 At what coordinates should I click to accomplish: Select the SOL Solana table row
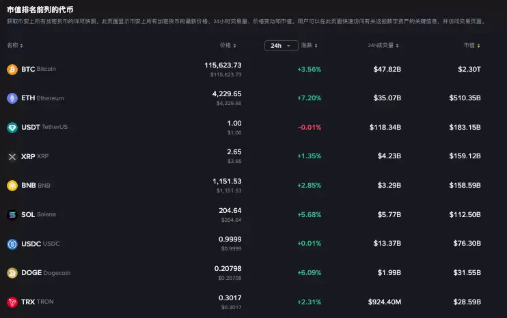(253, 215)
